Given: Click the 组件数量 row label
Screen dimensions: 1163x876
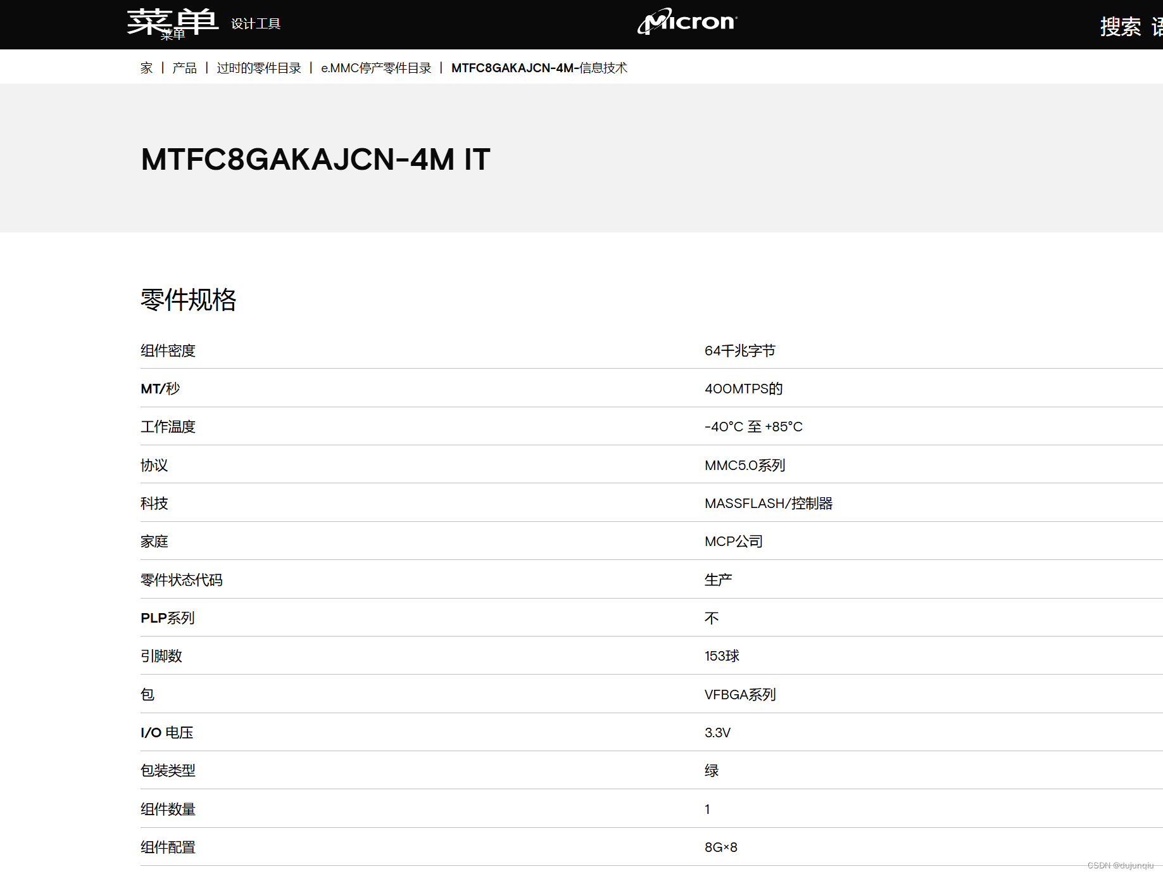Looking at the screenshot, I should (x=168, y=809).
